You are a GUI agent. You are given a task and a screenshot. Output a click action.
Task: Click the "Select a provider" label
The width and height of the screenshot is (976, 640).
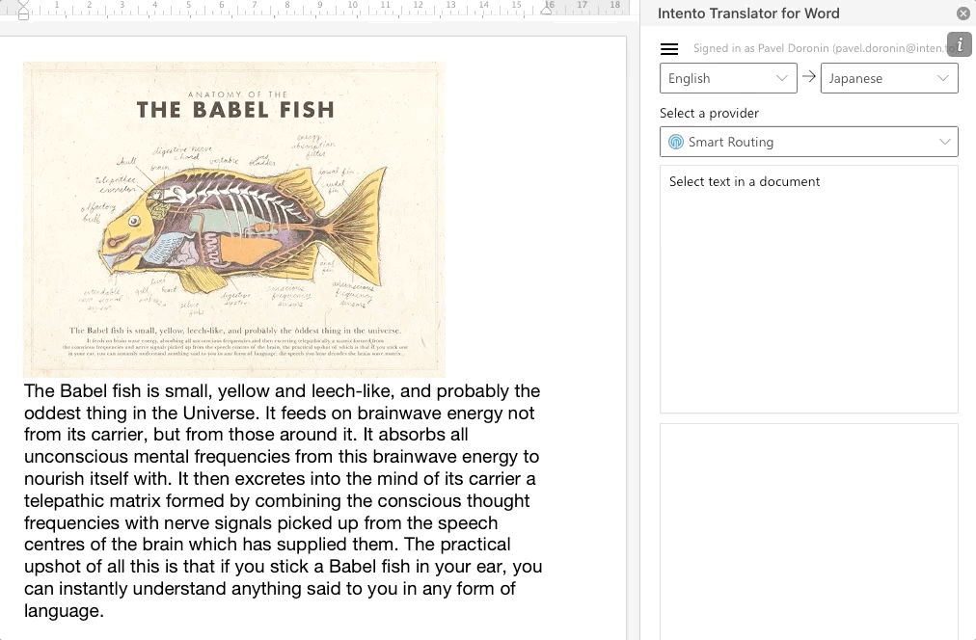point(709,113)
